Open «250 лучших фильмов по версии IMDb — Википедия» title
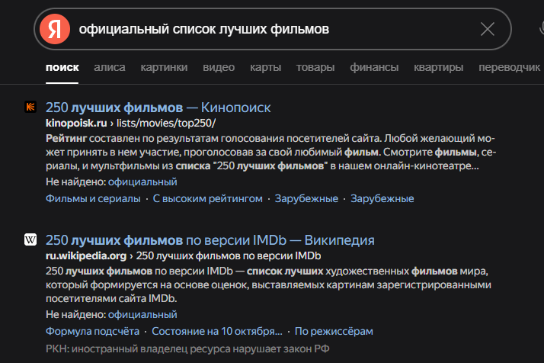Viewport: 544px width, 363px height. 210,240
